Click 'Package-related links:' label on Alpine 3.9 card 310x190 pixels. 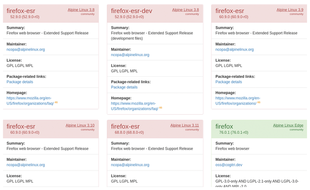click(235, 77)
